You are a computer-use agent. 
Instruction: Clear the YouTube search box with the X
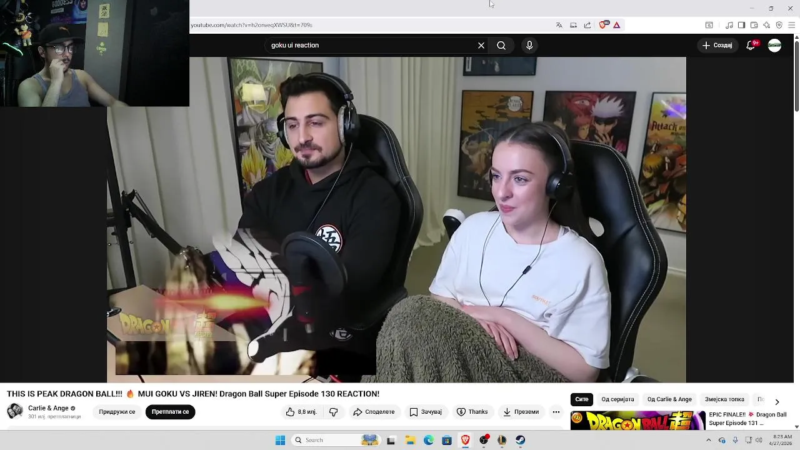[x=481, y=45]
